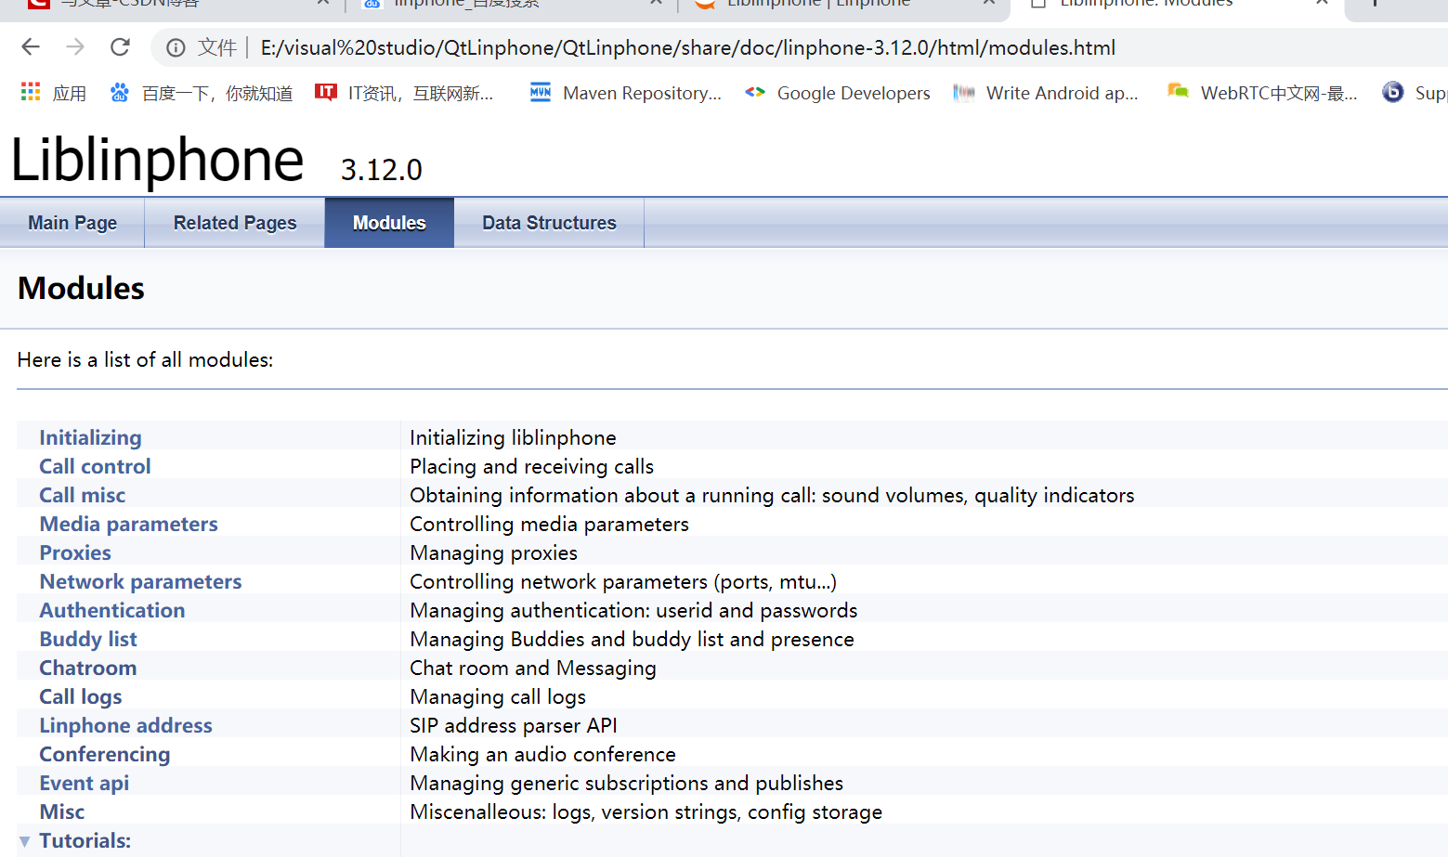The height and width of the screenshot is (857, 1448).
Task: Open the Data Structures page
Action: [x=549, y=222]
